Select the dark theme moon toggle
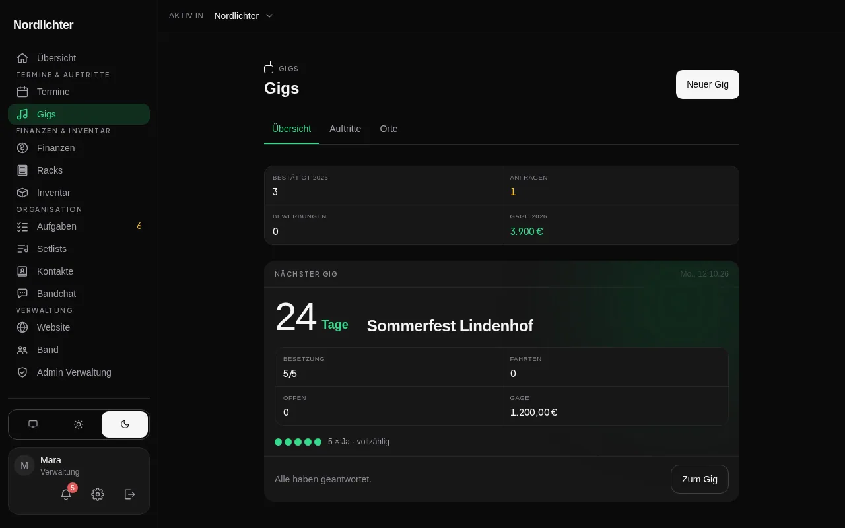The height and width of the screenshot is (528, 845). (125, 424)
